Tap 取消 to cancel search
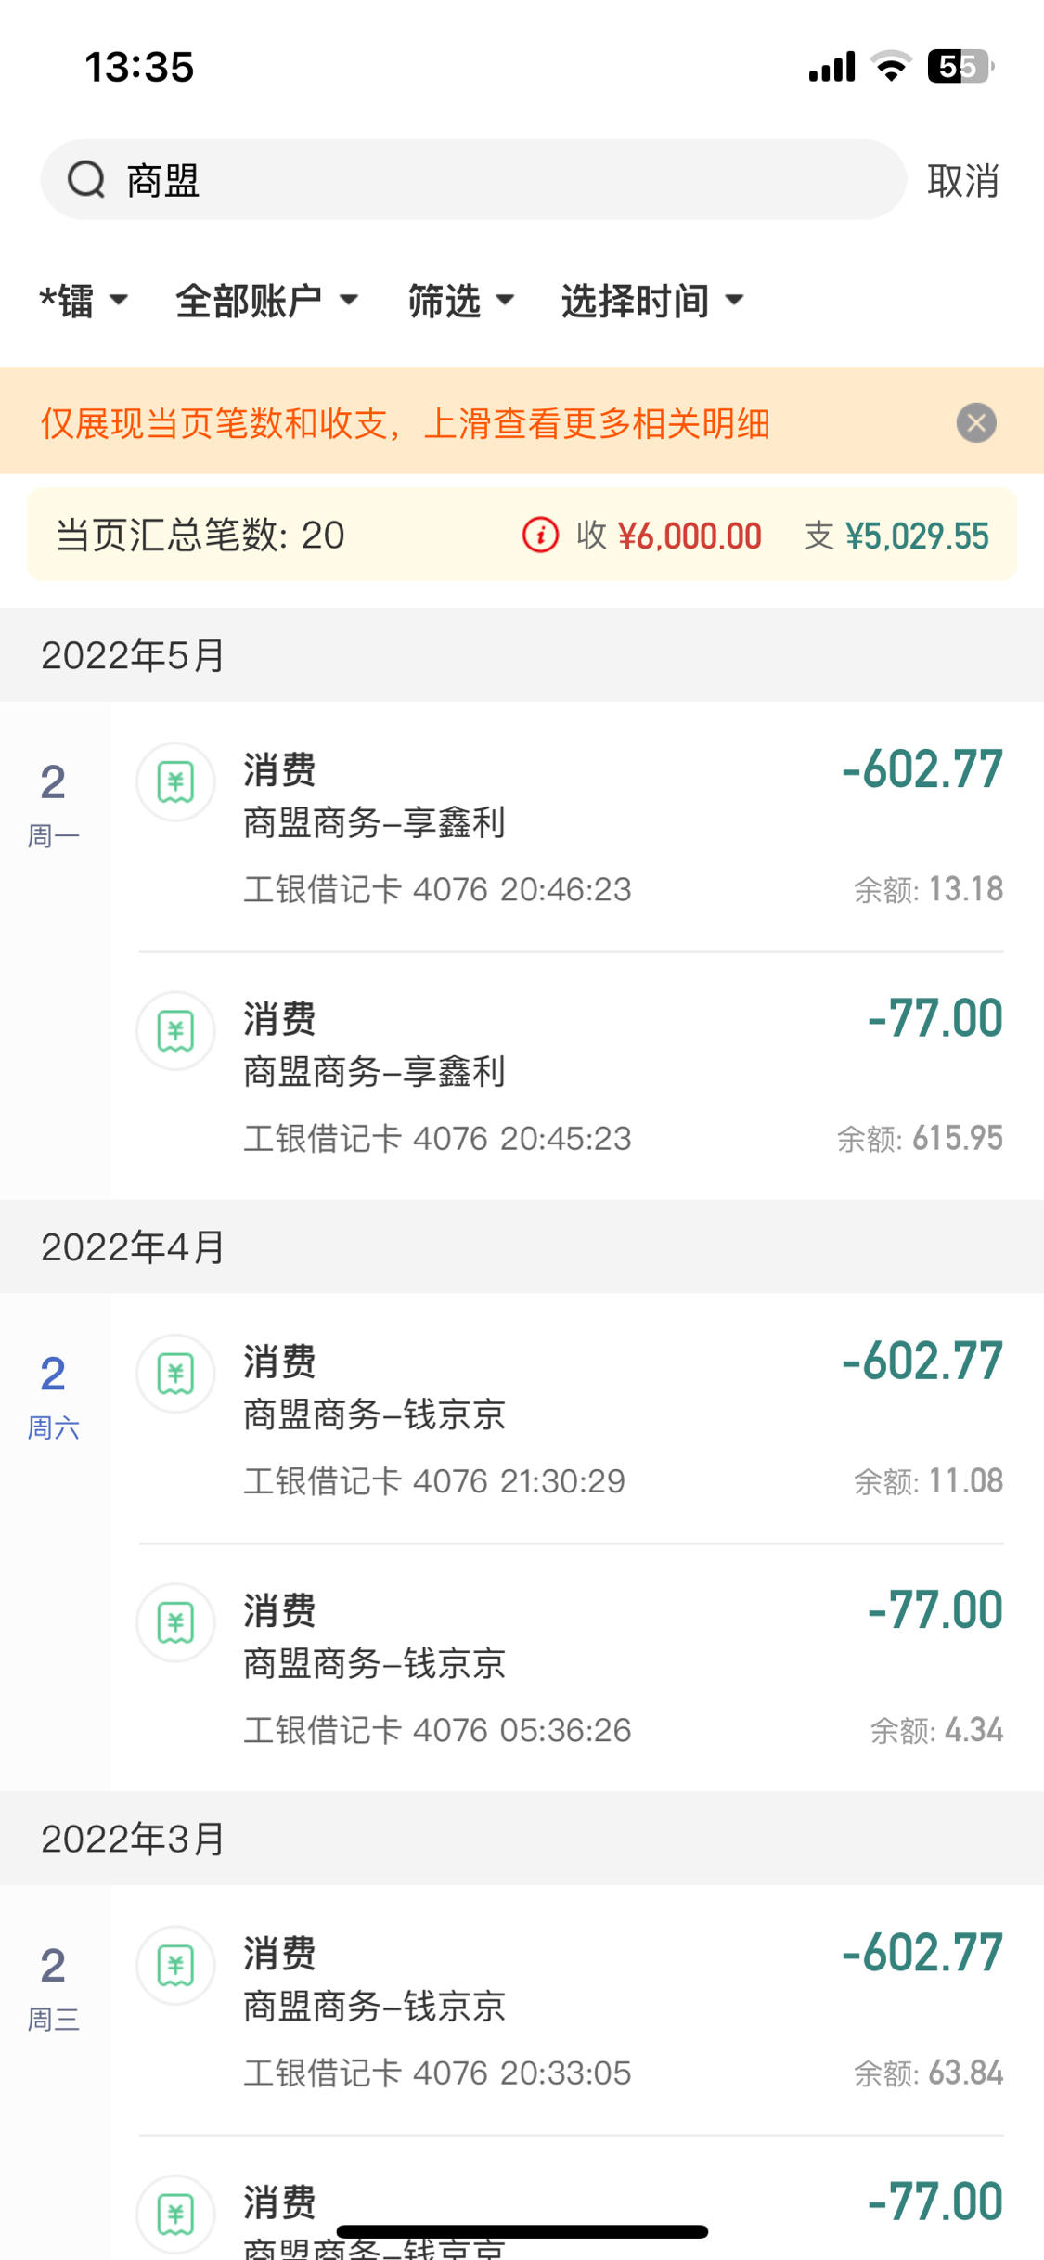1044x2260 pixels. 963,180
